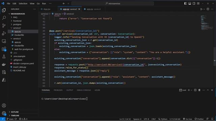Open editor More Actions ellipsis

[x=212, y=9]
